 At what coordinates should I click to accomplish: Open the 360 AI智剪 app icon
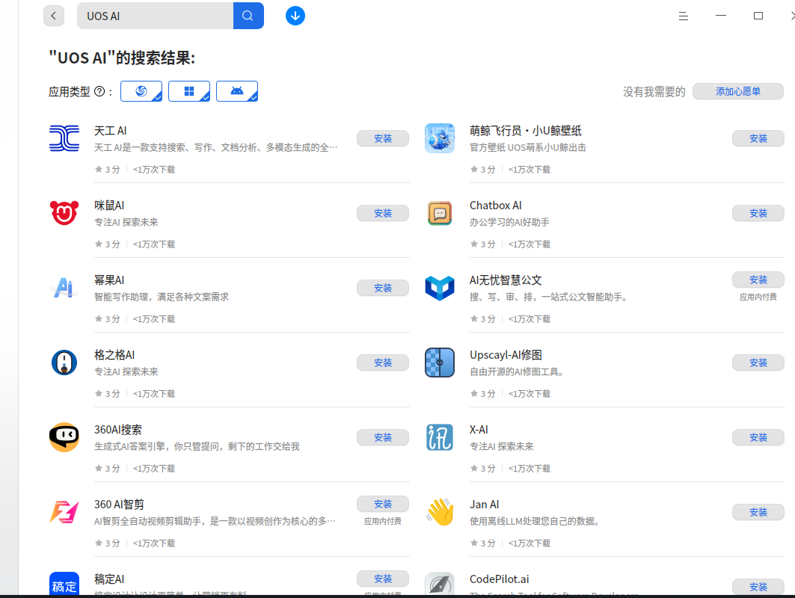[x=64, y=512]
